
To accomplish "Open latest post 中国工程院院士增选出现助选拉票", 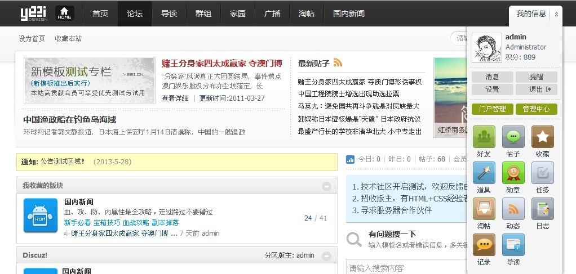I will 349,93.
